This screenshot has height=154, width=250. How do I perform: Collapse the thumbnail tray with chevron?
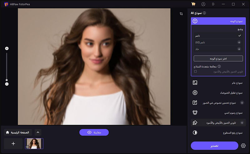point(37,132)
